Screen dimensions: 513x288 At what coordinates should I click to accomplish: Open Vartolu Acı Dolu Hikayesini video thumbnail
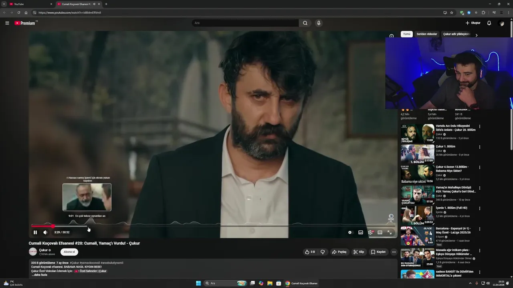click(x=417, y=134)
